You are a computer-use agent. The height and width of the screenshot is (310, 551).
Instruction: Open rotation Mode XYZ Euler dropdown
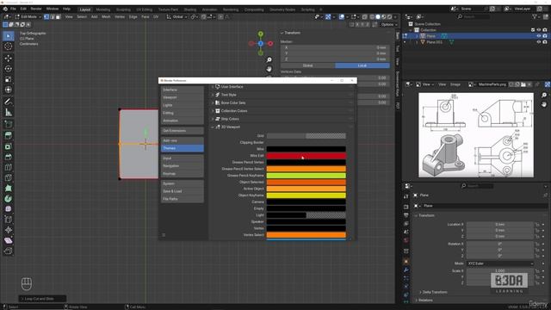500,263
